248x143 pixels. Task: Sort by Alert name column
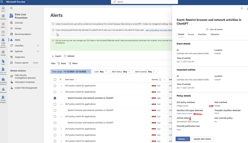(71, 80)
